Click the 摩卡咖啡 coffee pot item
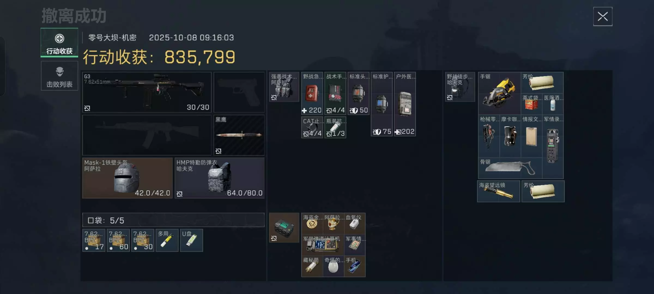Screen dimensions: 654x294 510,136
